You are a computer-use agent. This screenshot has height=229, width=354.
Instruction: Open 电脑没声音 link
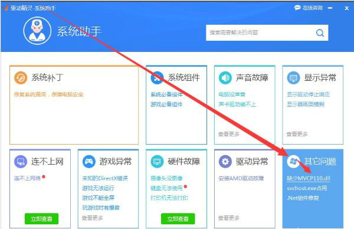pyautogui.click(x=232, y=94)
